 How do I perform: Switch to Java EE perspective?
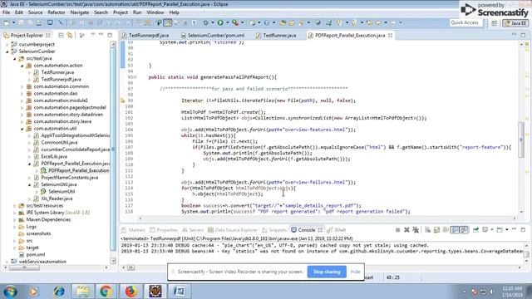pos(515,23)
